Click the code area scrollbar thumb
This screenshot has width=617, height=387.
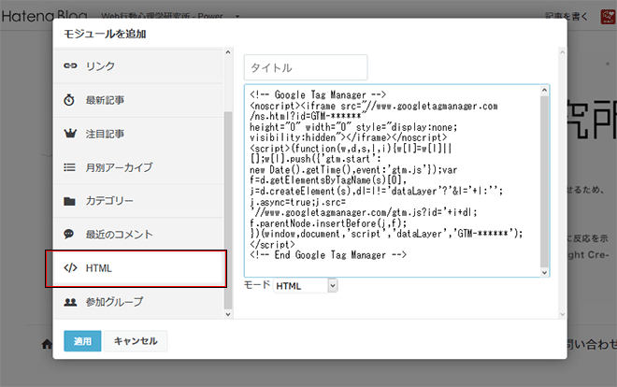click(545, 181)
